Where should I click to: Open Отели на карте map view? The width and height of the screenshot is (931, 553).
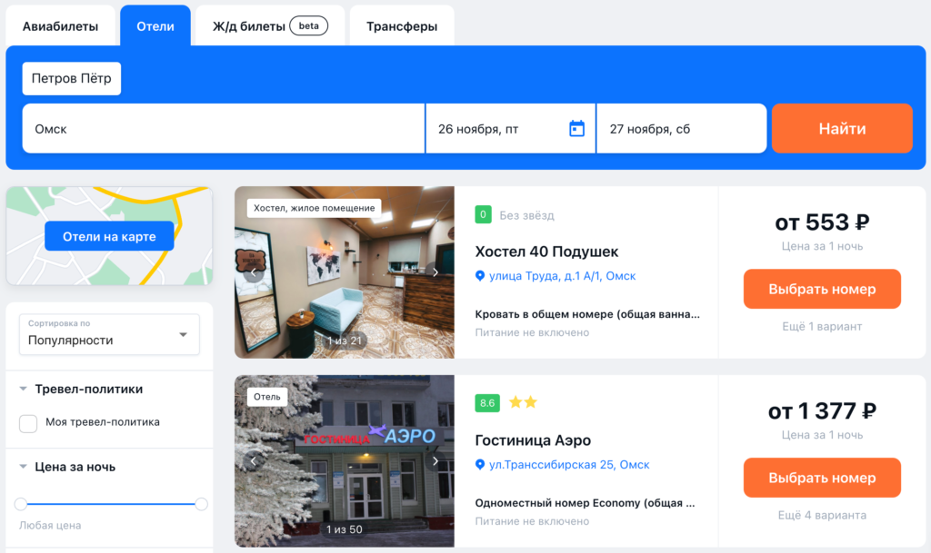point(109,236)
